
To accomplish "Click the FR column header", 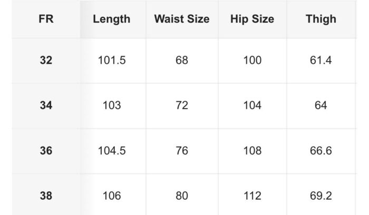I will pos(46,19).
